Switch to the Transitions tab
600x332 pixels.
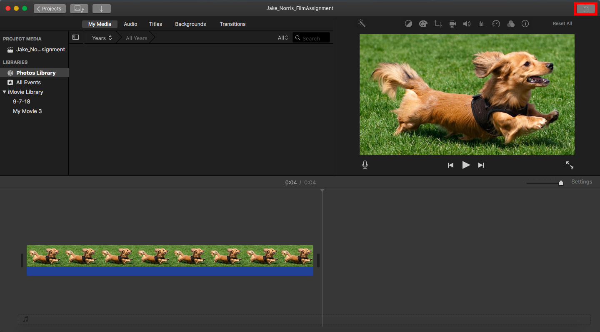pos(232,24)
